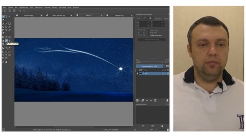Viewport: 246px width, 138px height.
Task: Select the Assistant tool
Action: tap(3, 48)
